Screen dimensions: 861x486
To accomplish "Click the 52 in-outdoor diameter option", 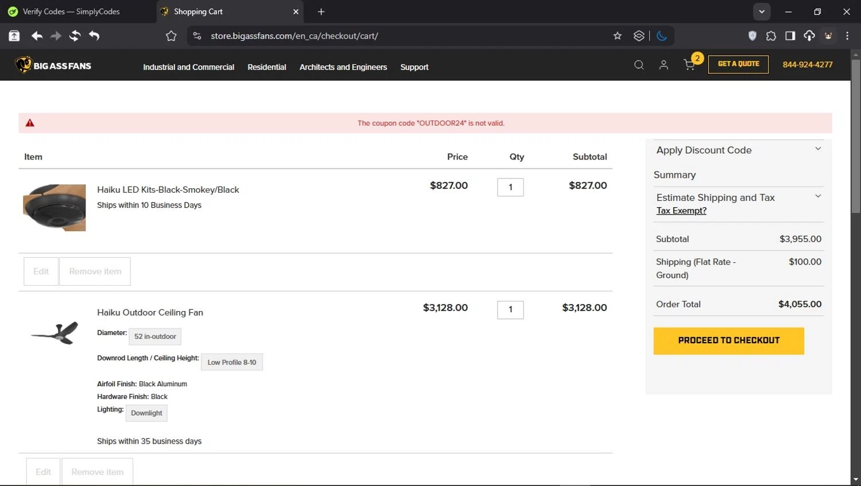I will coord(155,337).
